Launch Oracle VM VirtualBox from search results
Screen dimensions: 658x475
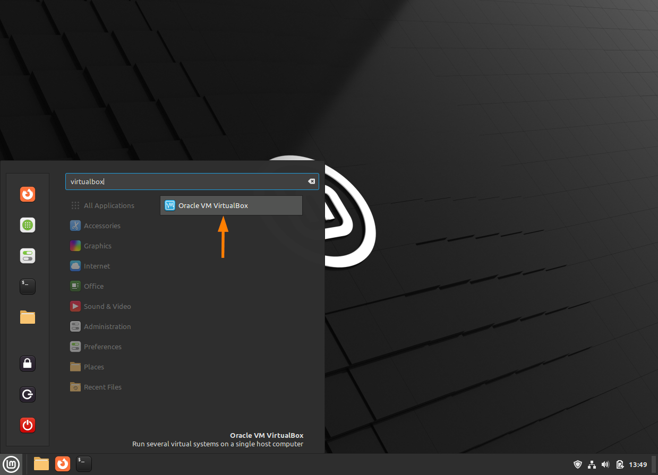[231, 205]
